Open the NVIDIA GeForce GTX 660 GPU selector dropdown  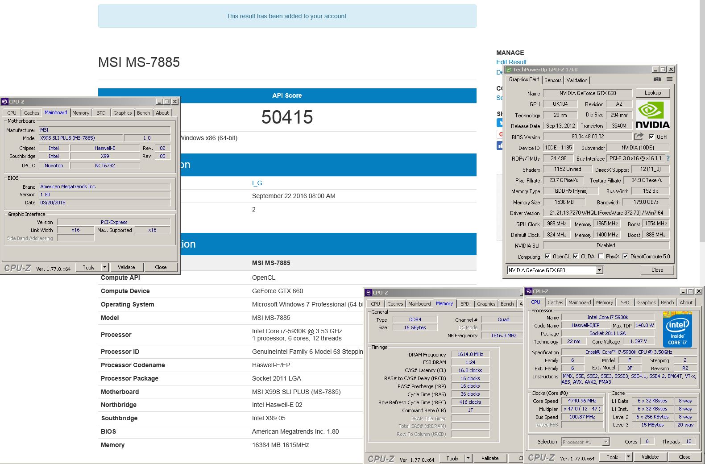599,270
